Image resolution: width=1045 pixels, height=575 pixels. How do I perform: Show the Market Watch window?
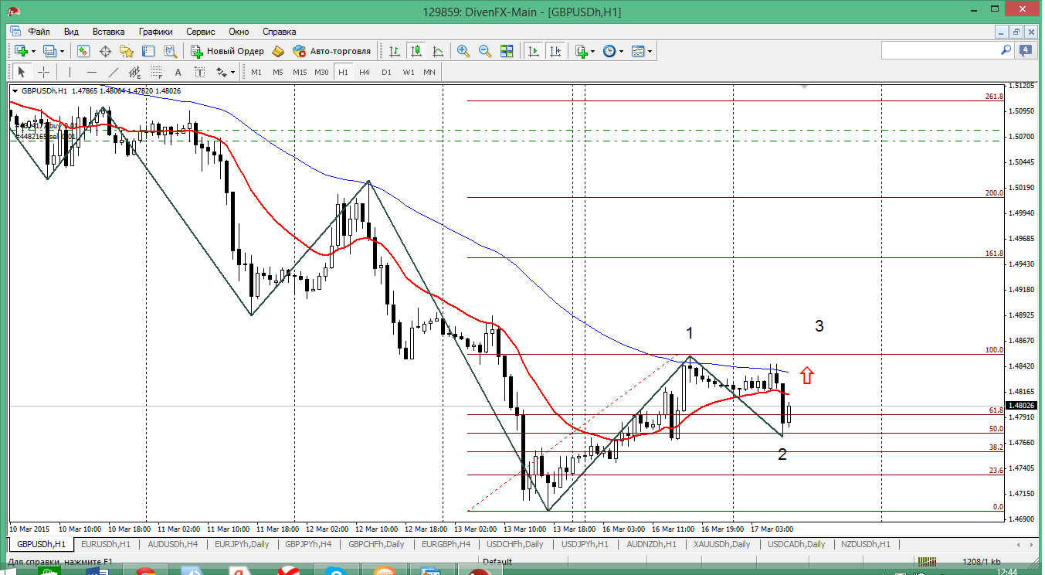(x=83, y=51)
